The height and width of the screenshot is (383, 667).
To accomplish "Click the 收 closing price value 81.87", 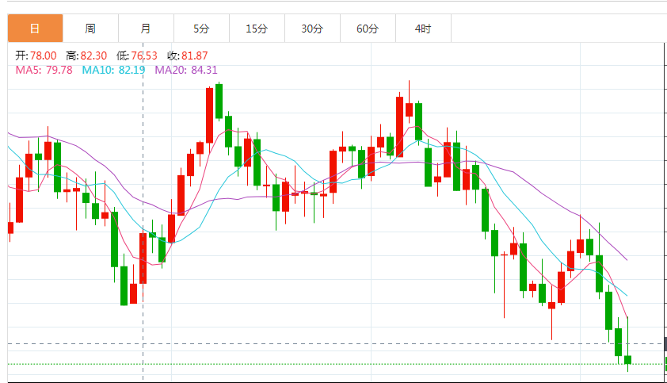I will (x=194, y=56).
